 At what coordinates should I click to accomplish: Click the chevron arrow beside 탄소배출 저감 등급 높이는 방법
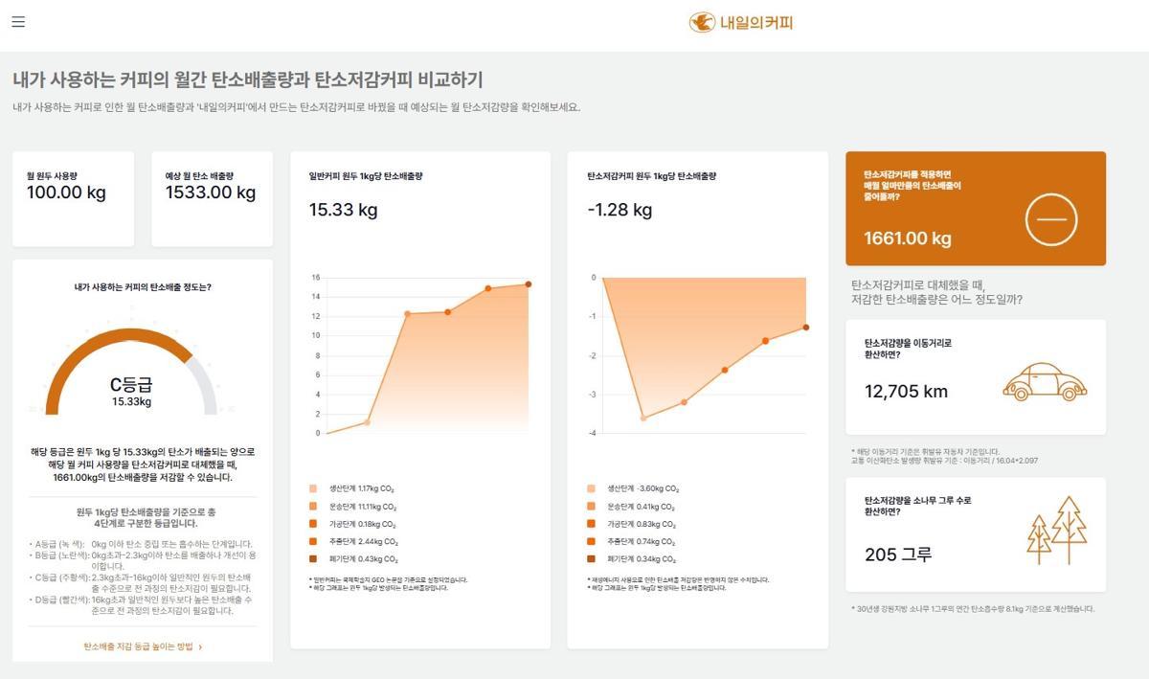(200, 646)
